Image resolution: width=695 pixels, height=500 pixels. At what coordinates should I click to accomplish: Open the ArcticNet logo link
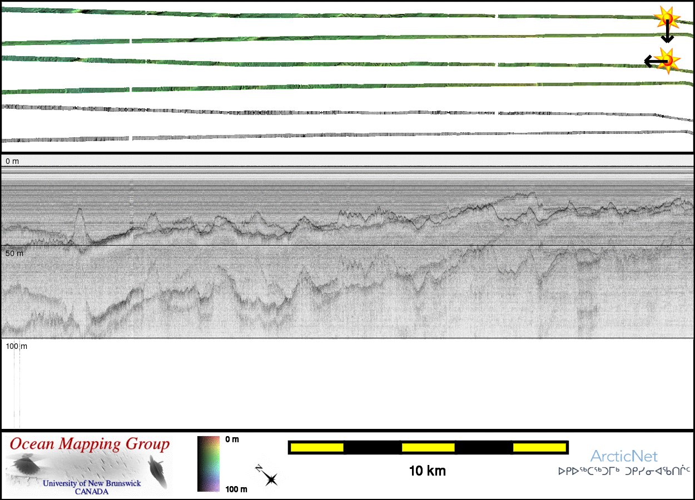624,457
